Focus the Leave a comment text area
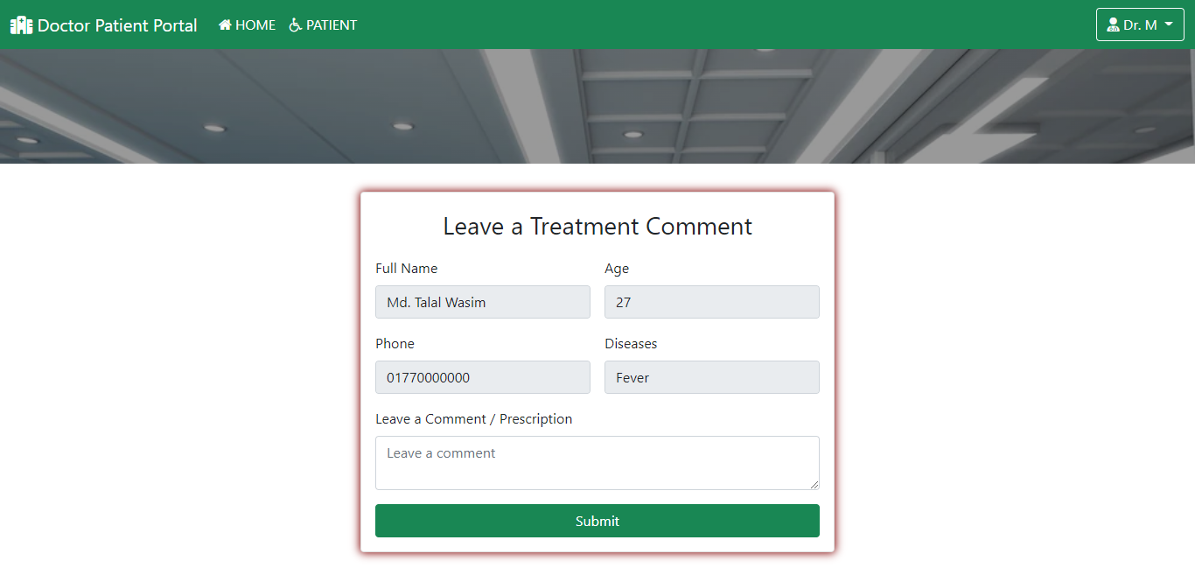Image resolution: width=1195 pixels, height=575 pixels. tap(597, 462)
